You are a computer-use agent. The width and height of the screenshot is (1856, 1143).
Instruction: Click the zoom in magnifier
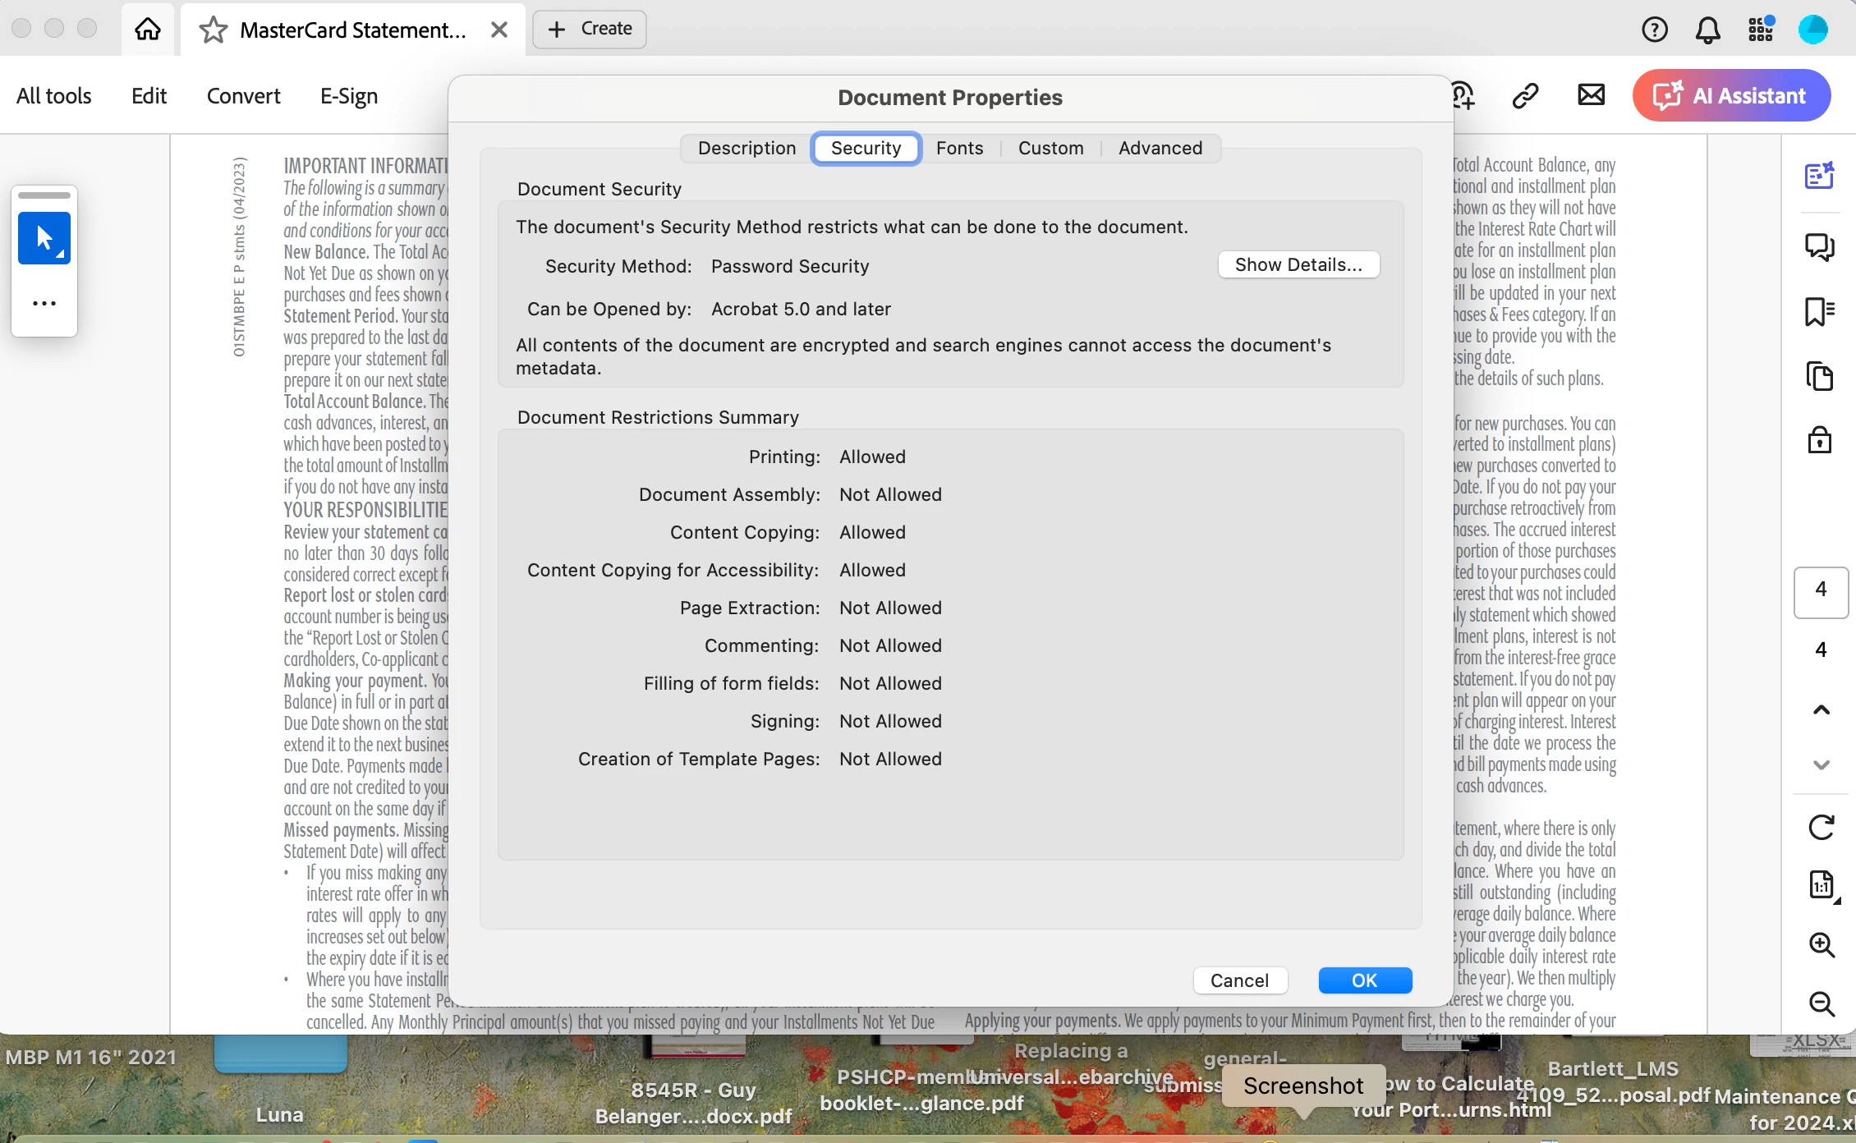(1822, 945)
